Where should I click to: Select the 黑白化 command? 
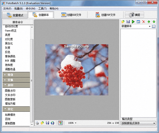9,43
